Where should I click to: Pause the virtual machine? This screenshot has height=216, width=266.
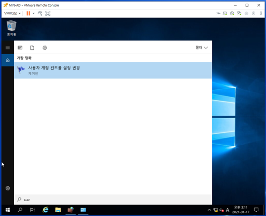click(x=28, y=13)
